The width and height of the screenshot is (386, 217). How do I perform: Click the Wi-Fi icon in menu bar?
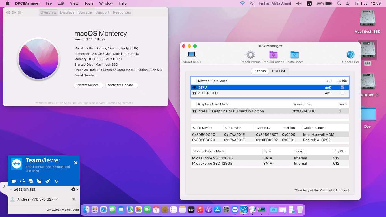(x=242, y=3)
